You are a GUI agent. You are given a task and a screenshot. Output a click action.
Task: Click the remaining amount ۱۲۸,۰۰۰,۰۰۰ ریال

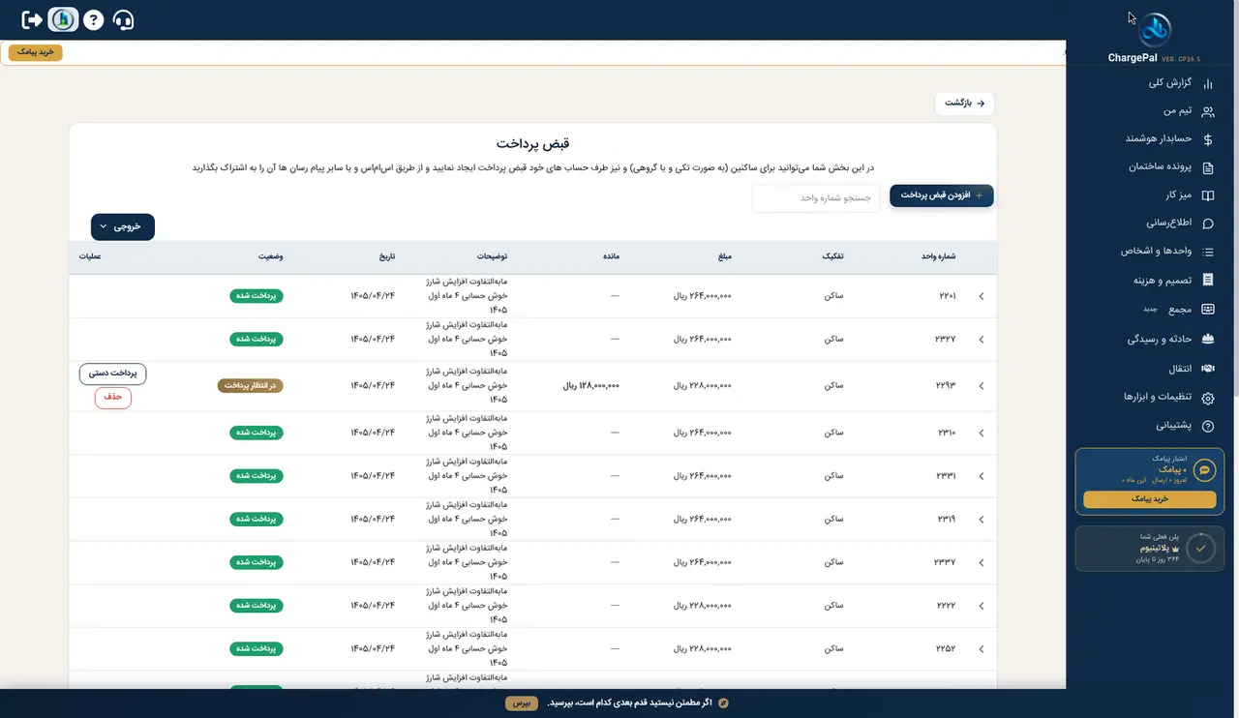click(x=591, y=385)
